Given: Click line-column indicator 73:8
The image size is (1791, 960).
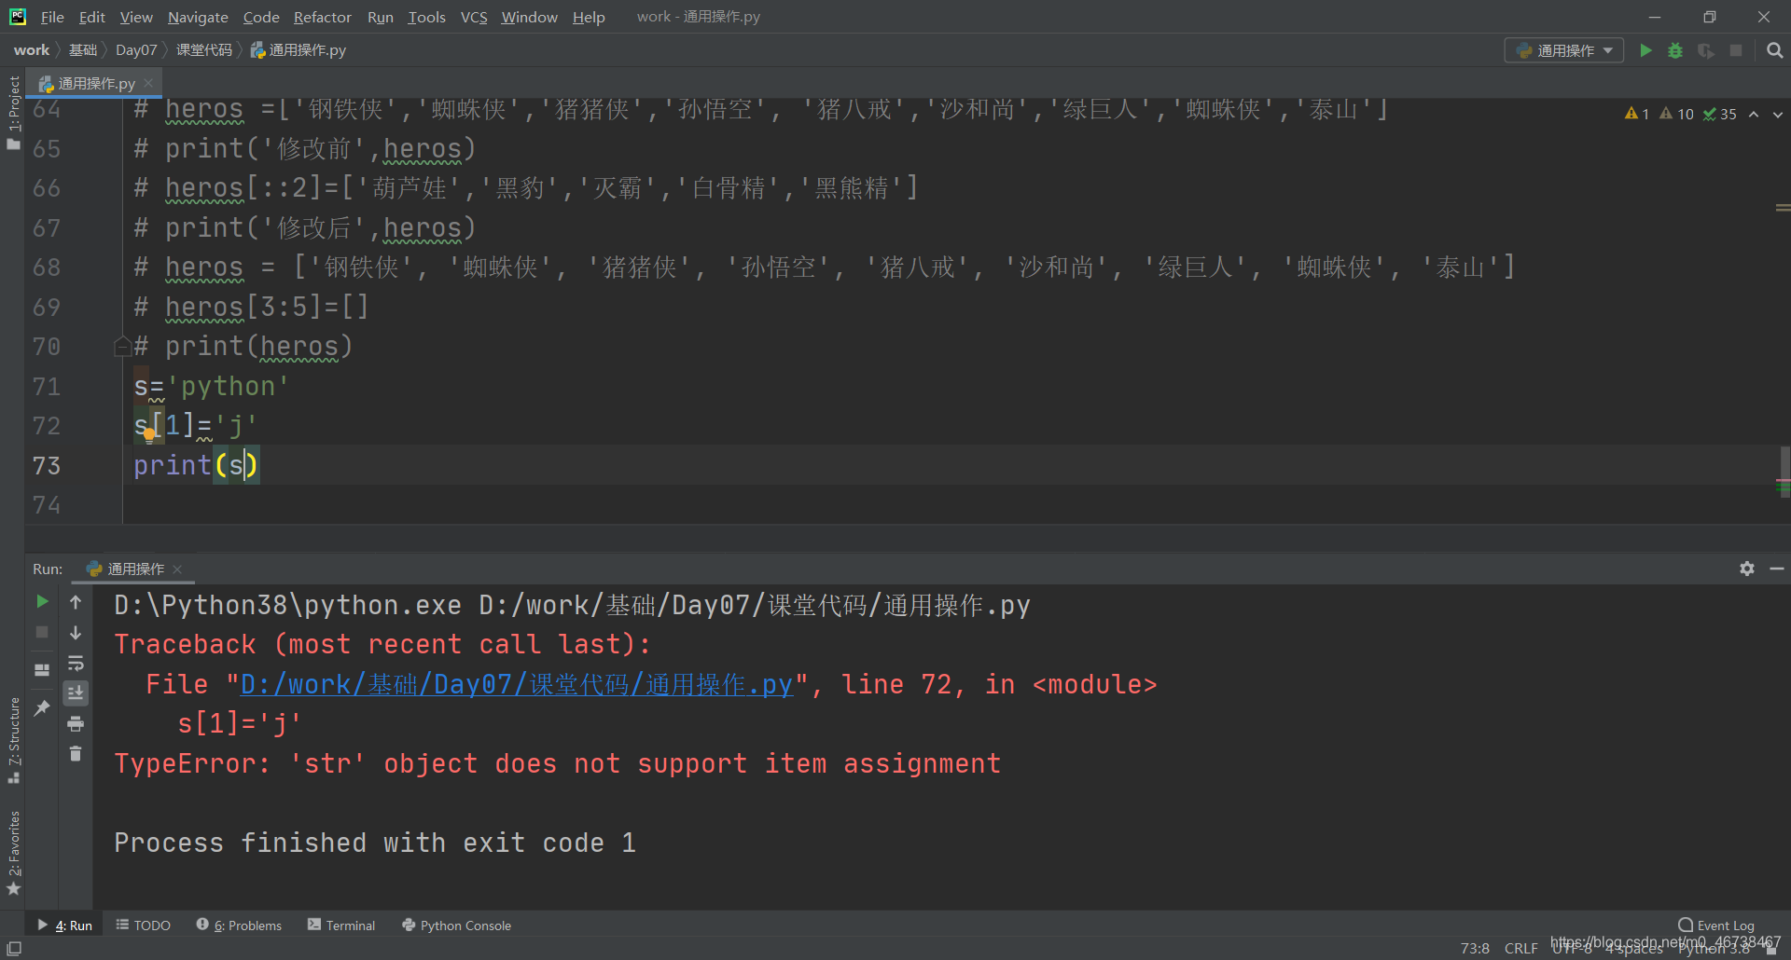Looking at the screenshot, I should pos(1475,948).
